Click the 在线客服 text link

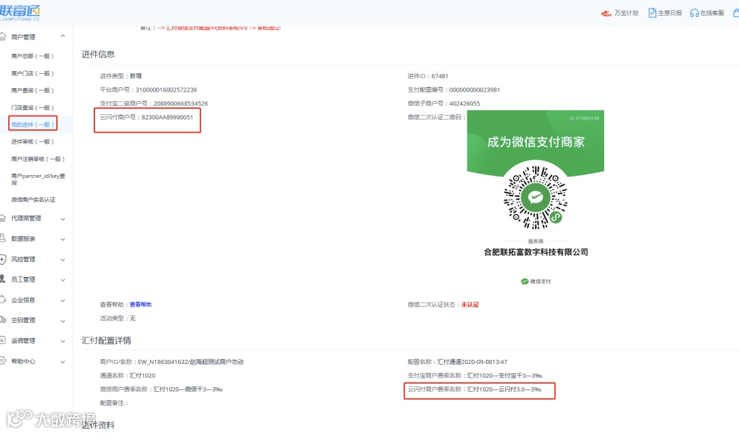[x=712, y=13]
